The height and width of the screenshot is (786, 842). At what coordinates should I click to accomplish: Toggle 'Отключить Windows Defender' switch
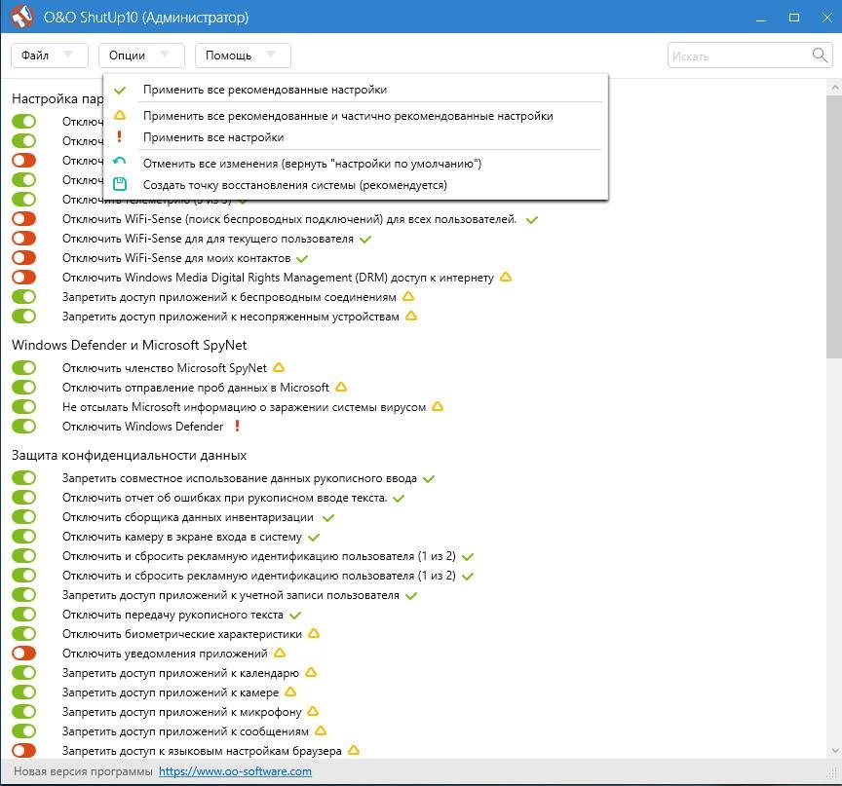(x=24, y=426)
